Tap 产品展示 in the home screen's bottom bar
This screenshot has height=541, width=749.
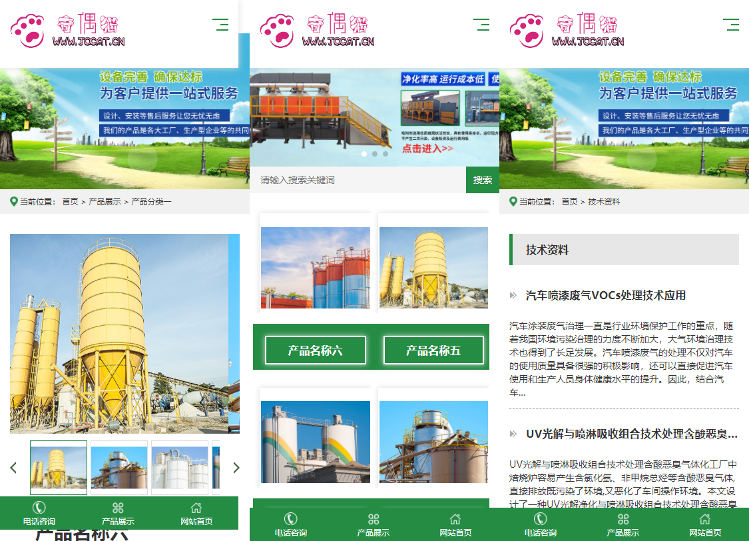pos(373,525)
